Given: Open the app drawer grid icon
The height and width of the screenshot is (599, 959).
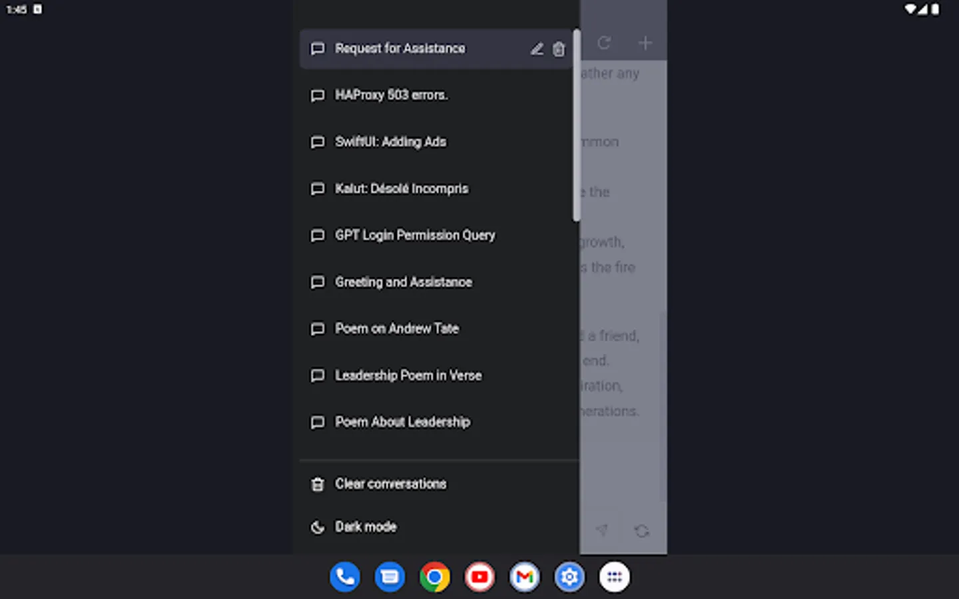Looking at the screenshot, I should [x=615, y=577].
